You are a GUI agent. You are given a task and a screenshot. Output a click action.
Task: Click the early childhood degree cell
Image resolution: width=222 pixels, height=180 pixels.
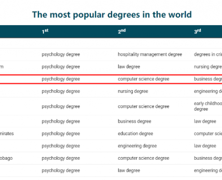tap(208, 106)
